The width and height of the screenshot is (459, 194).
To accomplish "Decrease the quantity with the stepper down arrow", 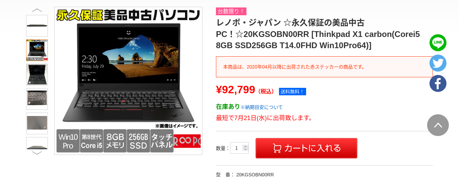I will (x=245, y=150).
